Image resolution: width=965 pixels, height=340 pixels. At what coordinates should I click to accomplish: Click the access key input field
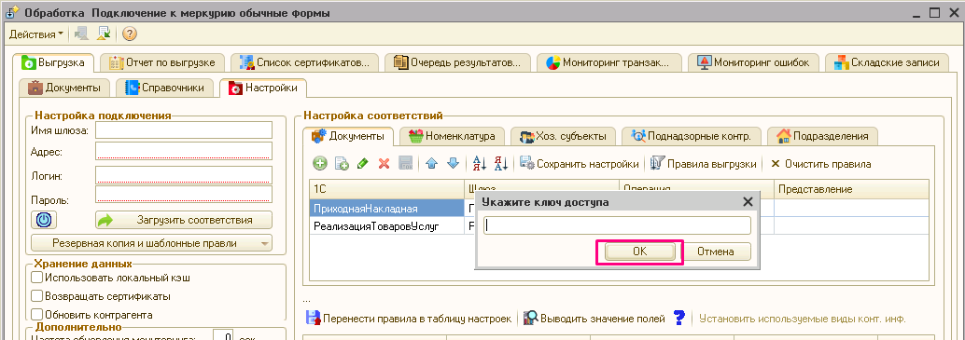click(617, 225)
